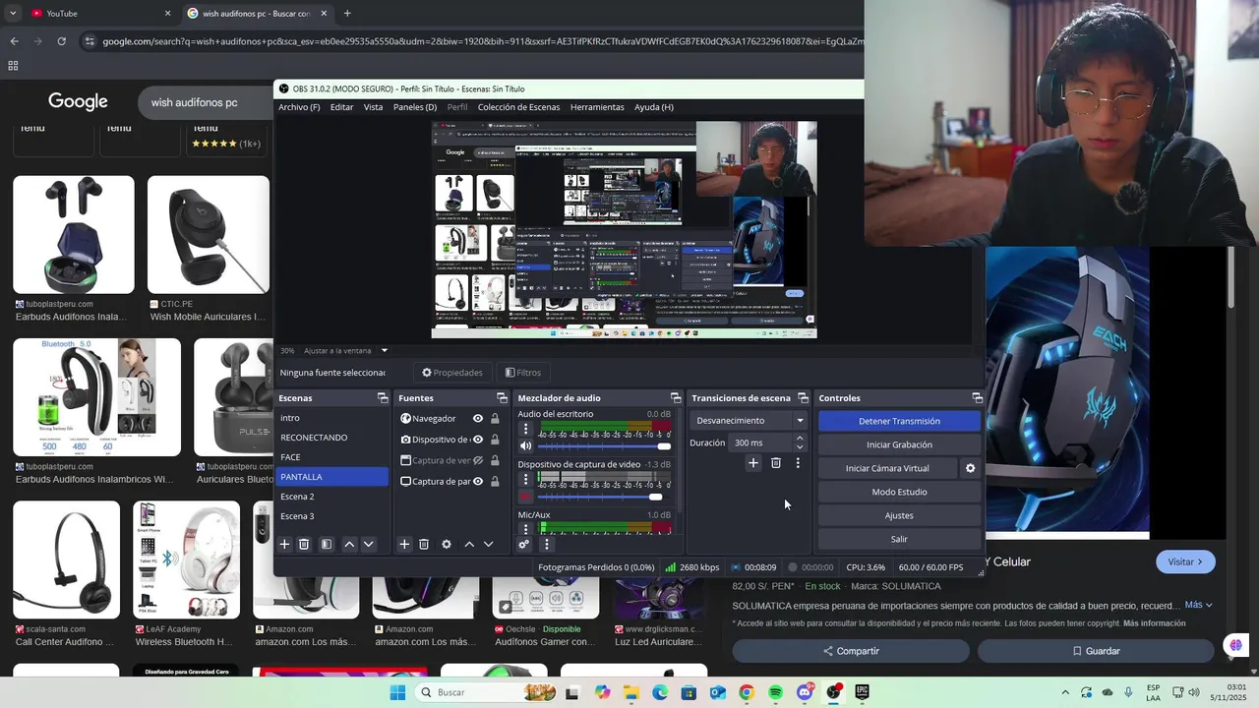Toggle lock on Dispositivo de source
Viewport: 1259px width, 708px height.
pyautogui.click(x=495, y=440)
